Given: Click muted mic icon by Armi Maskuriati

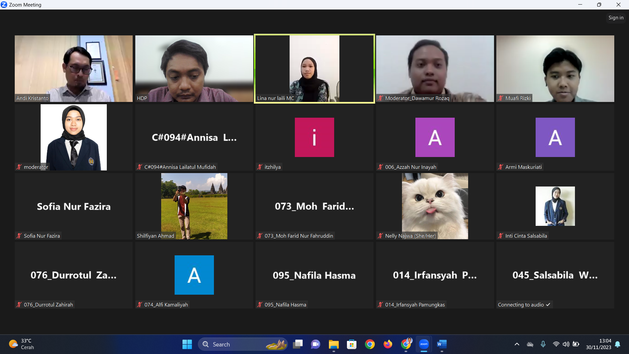Looking at the screenshot, I should [501, 167].
